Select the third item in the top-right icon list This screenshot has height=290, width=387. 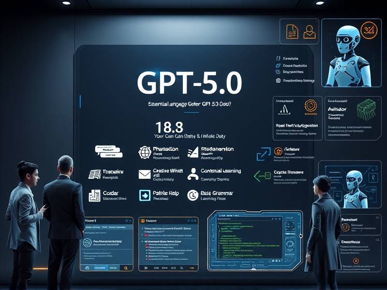click(x=289, y=72)
